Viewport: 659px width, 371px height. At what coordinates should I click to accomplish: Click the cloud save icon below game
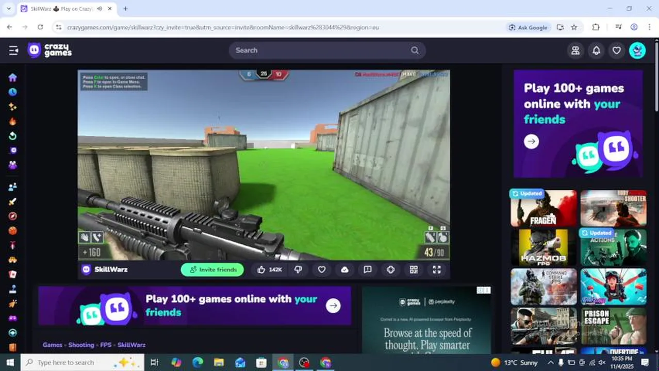coord(344,269)
